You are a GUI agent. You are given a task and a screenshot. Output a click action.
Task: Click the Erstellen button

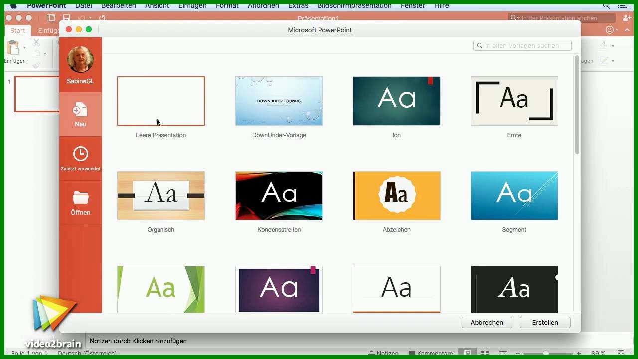pyautogui.click(x=545, y=322)
